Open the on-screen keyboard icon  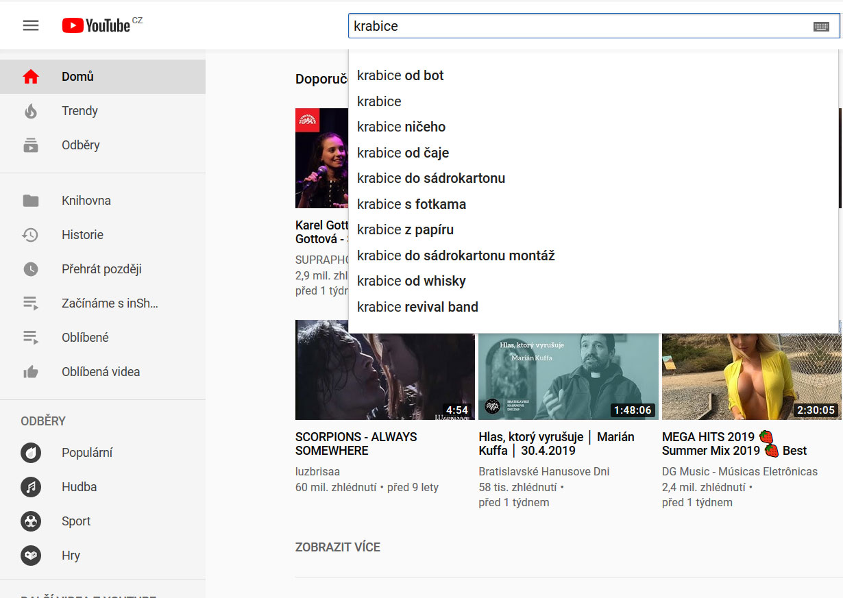(x=820, y=27)
